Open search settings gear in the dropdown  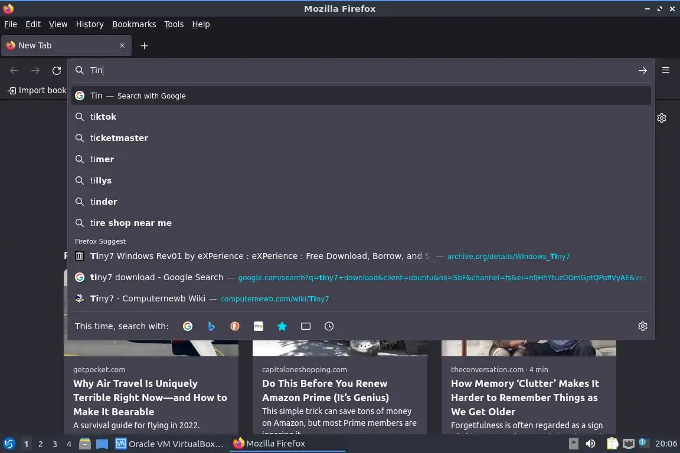pyautogui.click(x=643, y=326)
